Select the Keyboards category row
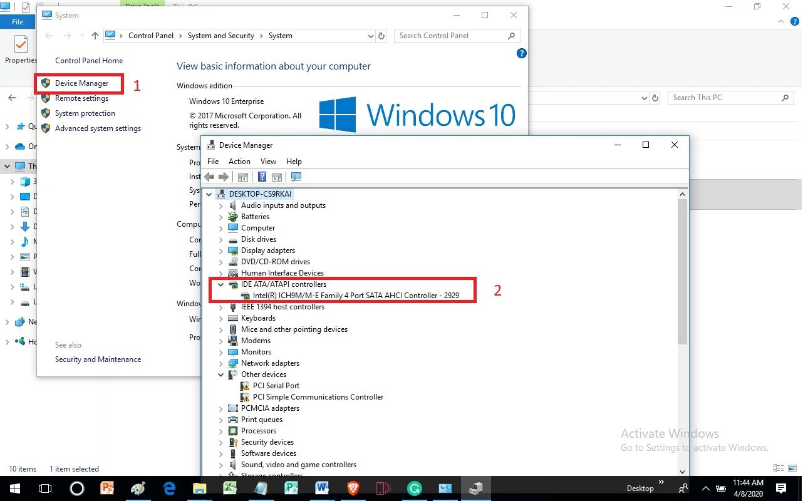This screenshot has height=501, width=803. click(x=259, y=318)
